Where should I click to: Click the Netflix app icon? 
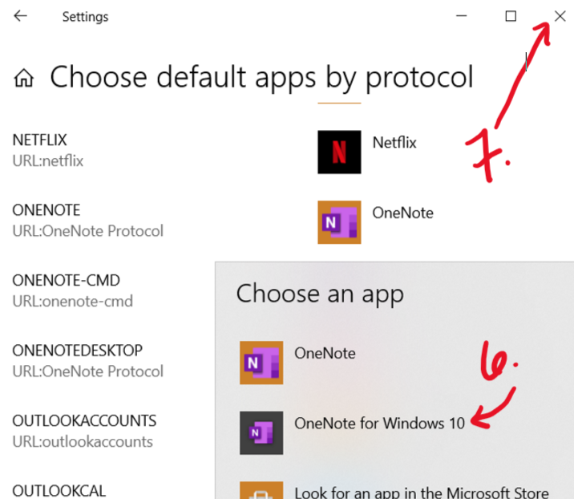click(339, 152)
